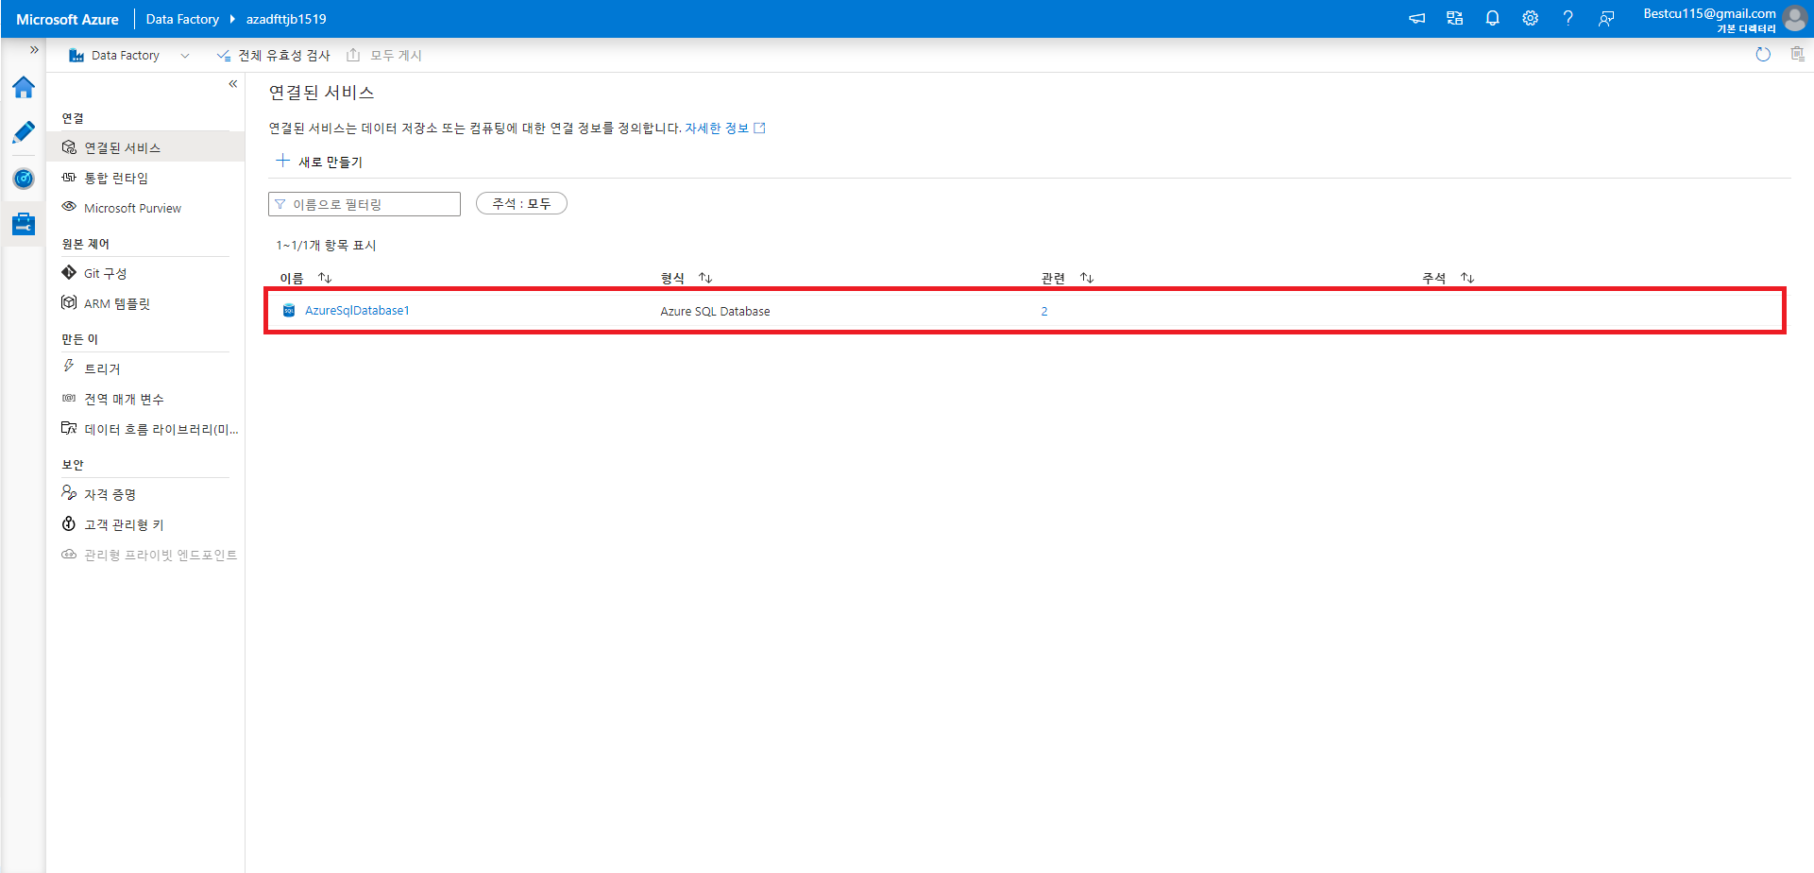Collapse the Manage side menu panel
Image resolution: width=1814 pixels, height=873 pixels.
coord(232,84)
